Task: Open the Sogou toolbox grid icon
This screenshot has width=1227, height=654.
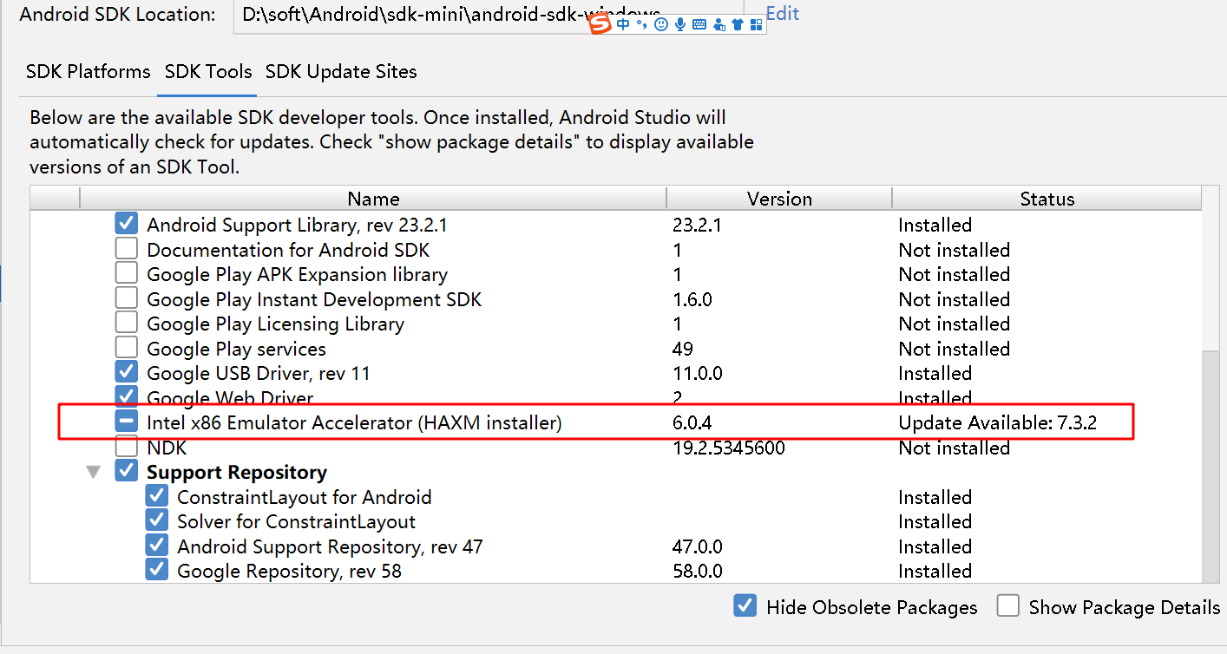Action: [x=756, y=23]
